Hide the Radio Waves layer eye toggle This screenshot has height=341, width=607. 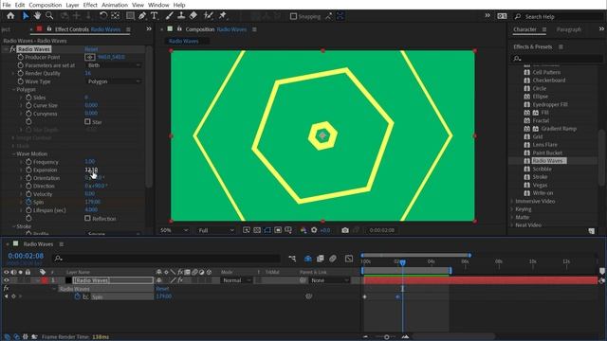(x=6, y=280)
